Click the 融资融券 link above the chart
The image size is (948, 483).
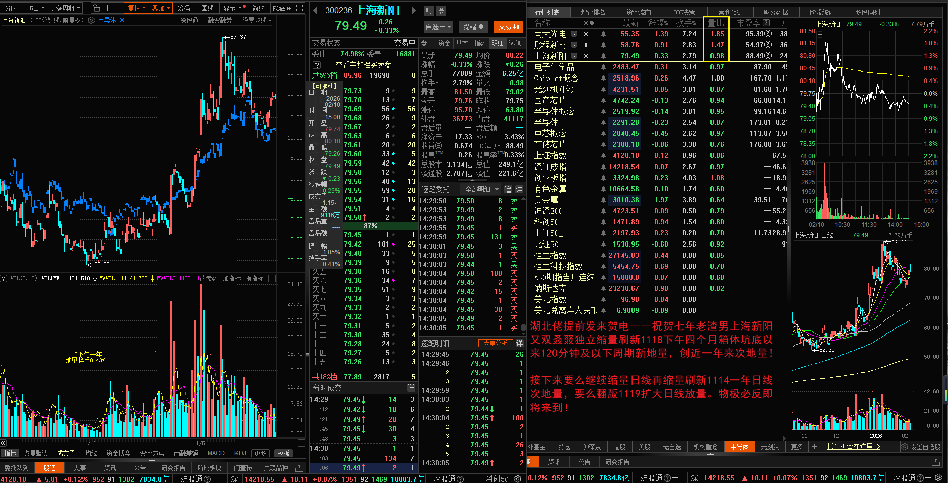[x=220, y=20]
